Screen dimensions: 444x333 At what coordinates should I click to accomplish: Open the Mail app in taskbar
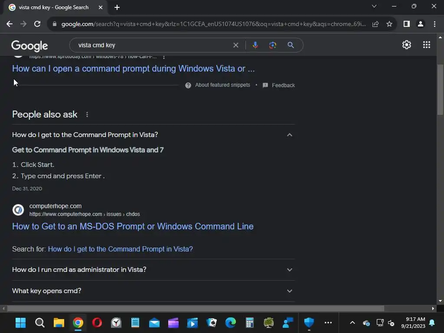tap(154, 323)
